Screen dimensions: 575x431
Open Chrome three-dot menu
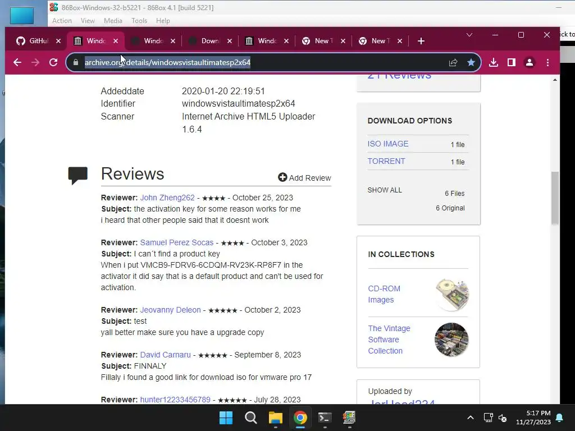click(x=547, y=62)
